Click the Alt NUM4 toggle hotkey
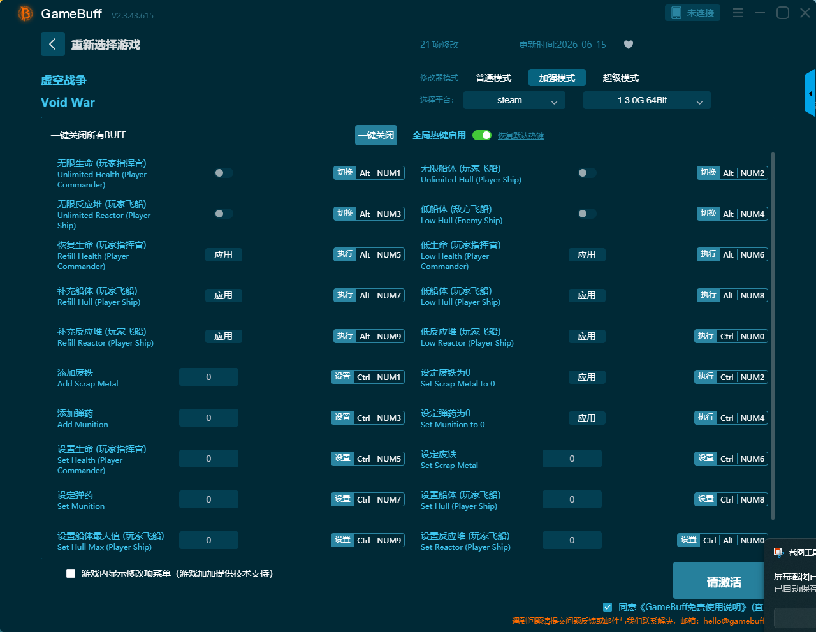The height and width of the screenshot is (632, 816). (732, 214)
